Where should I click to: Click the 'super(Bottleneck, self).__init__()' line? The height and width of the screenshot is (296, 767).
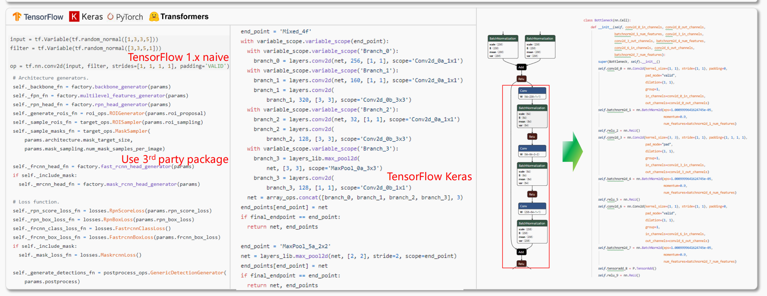629,62
